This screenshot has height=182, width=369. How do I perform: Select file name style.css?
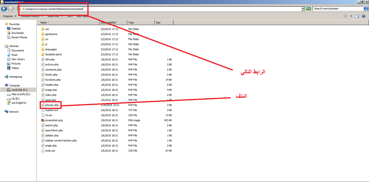coord(50,151)
